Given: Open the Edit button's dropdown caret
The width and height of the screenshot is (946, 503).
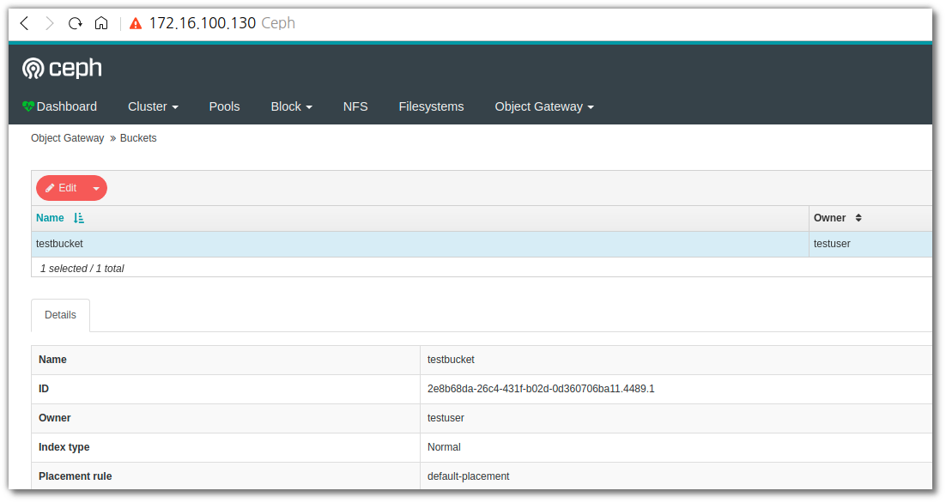Looking at the screenshot, I should [96, 188].
